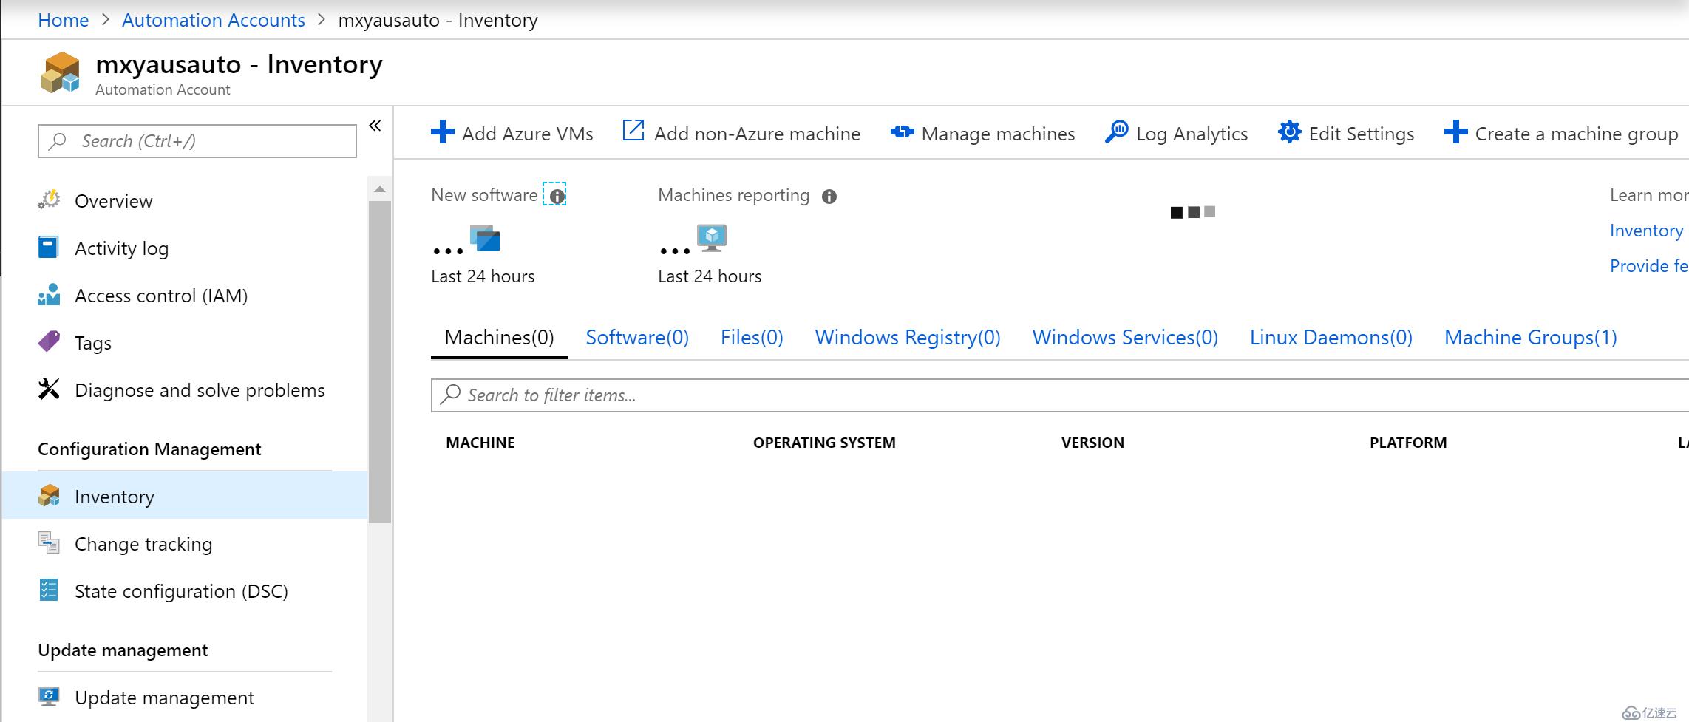Click the Add Azure VMs plus icon

pyautogui.click(x=442, y=132)
